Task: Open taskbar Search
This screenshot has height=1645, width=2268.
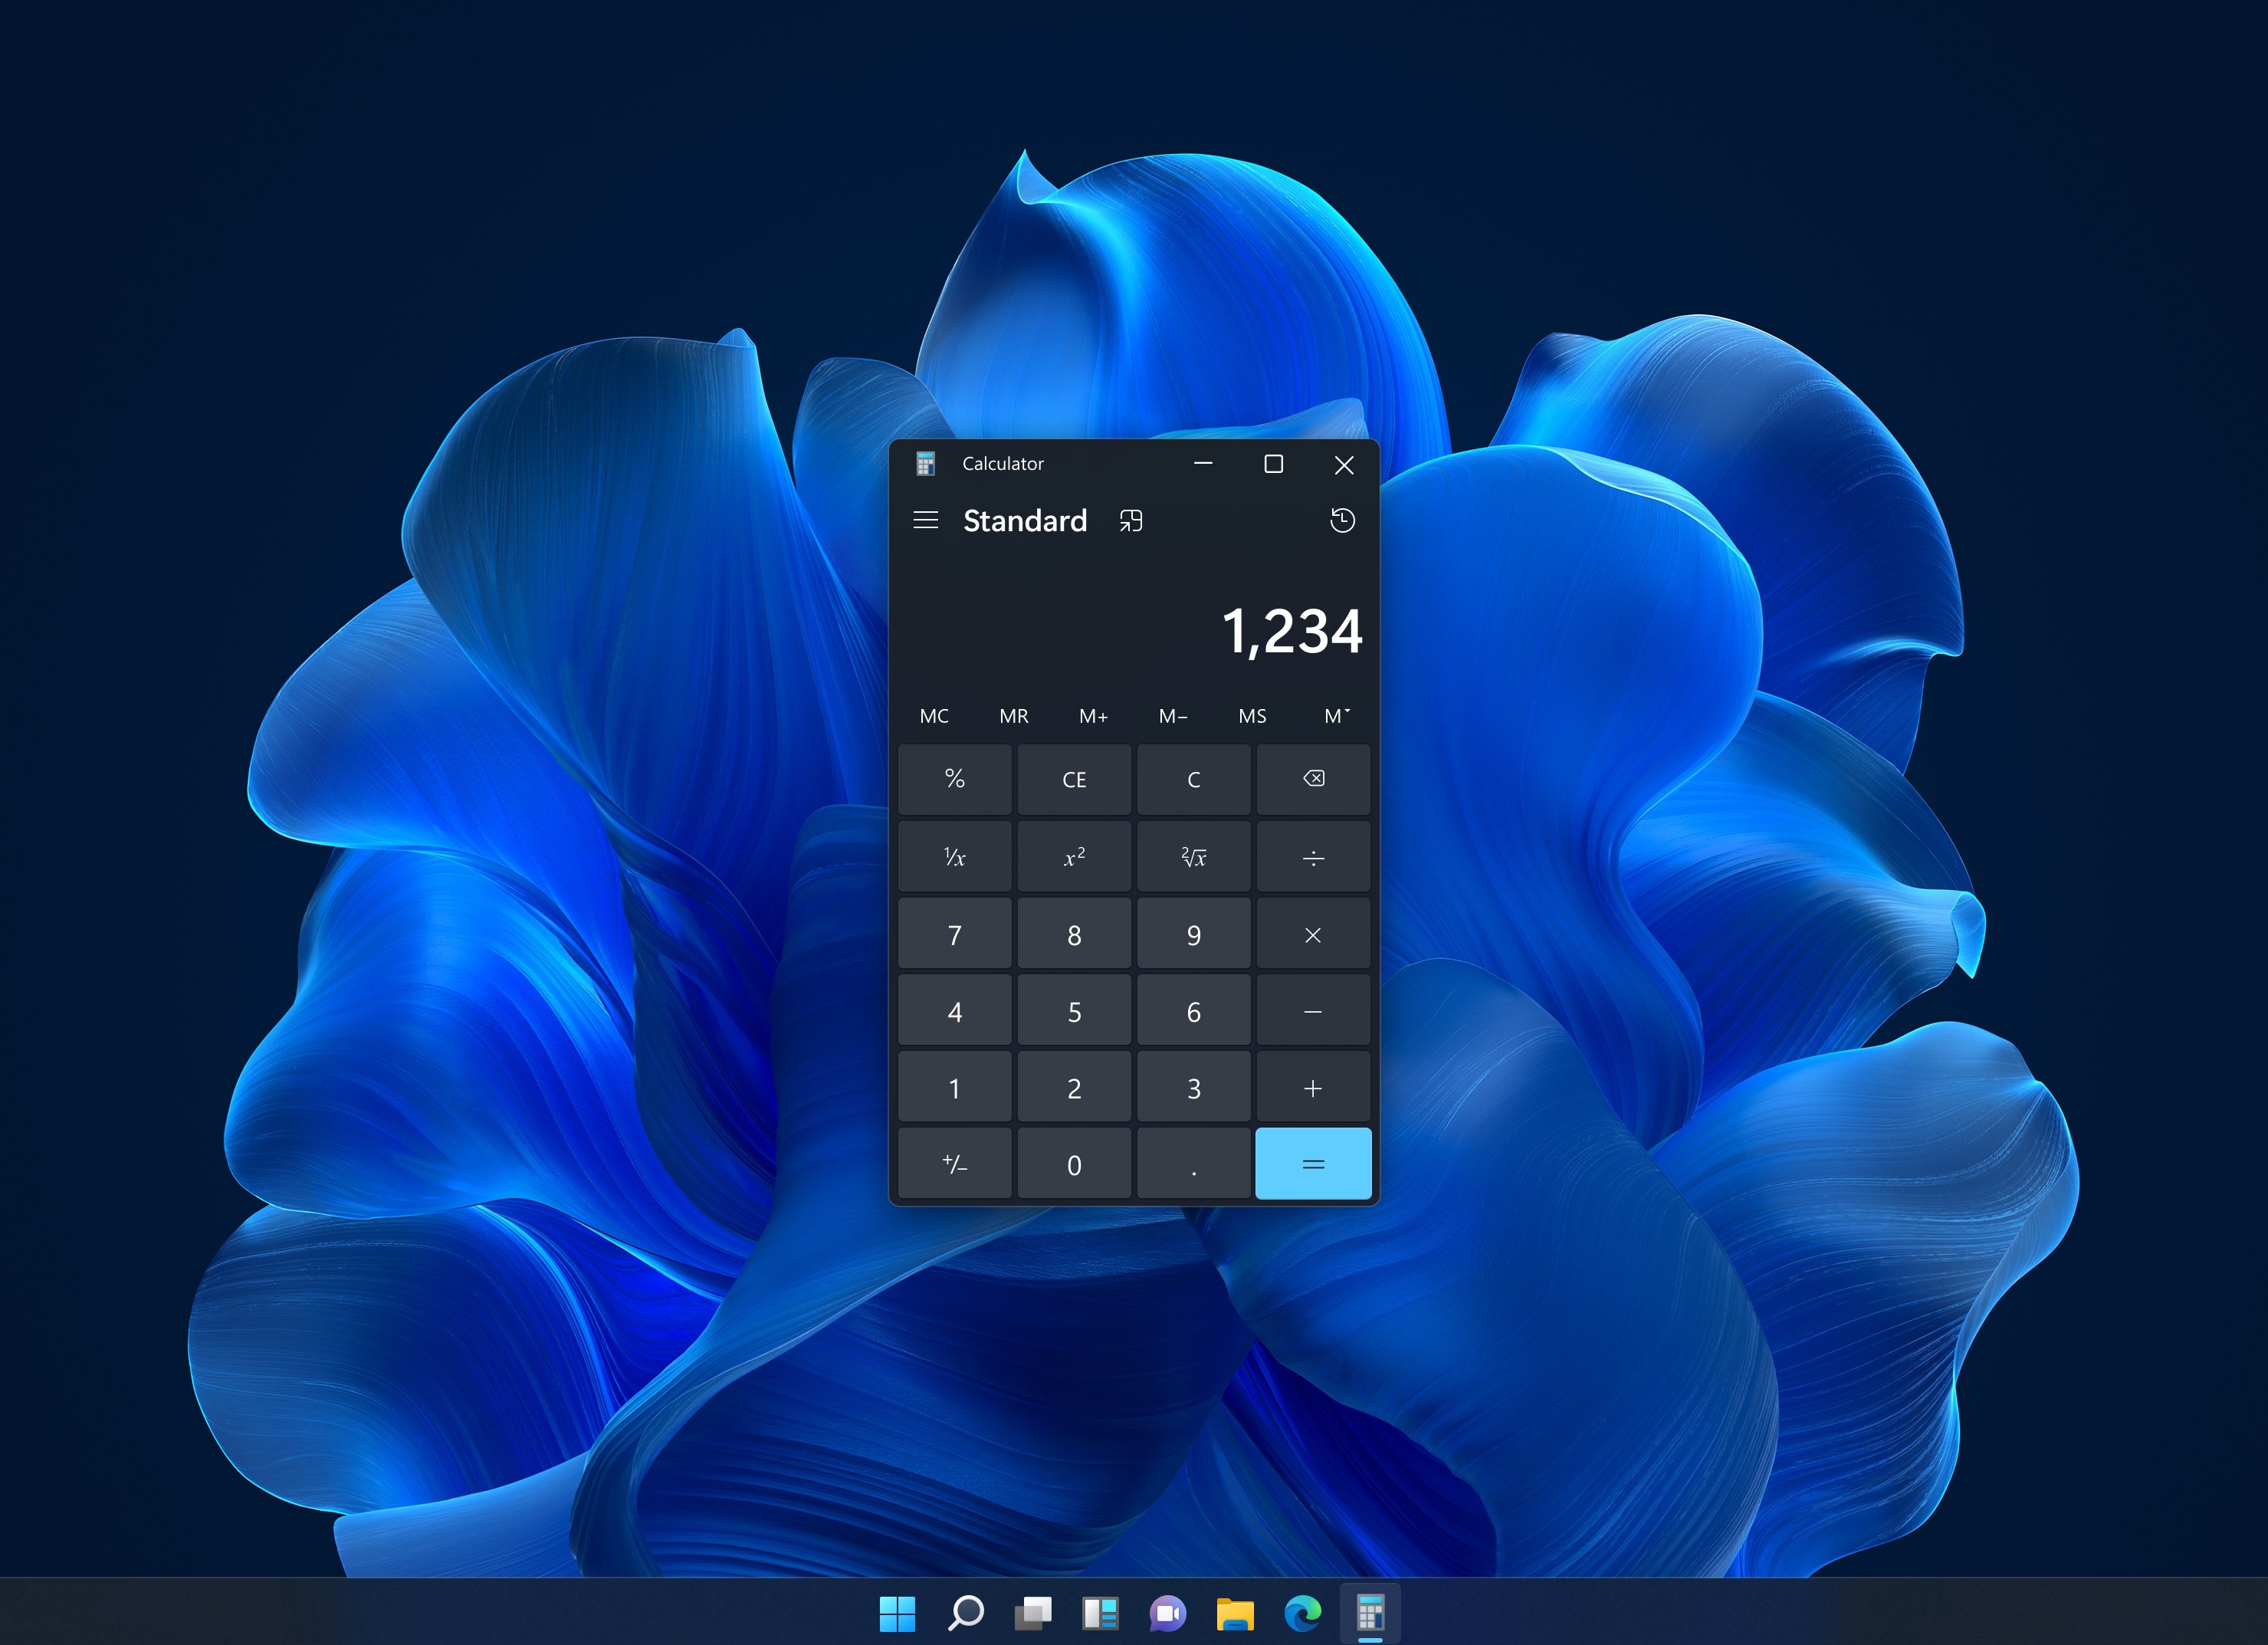Action: coord(965,1613)
